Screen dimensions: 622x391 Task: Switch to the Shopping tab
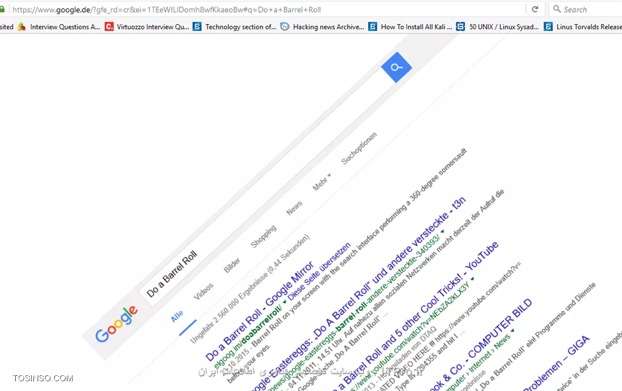264,236
